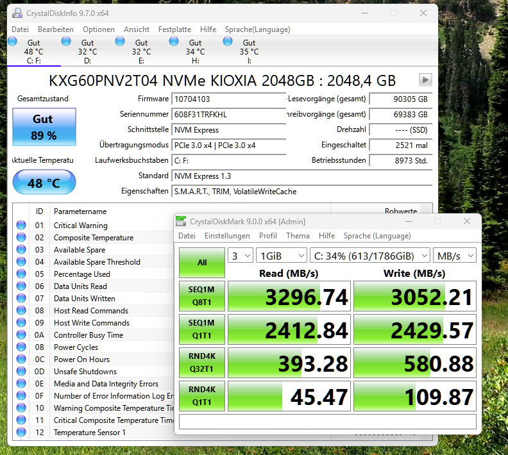
Task: Click status orb for Controller Busy Time row
Action: (x=21, y=335)
